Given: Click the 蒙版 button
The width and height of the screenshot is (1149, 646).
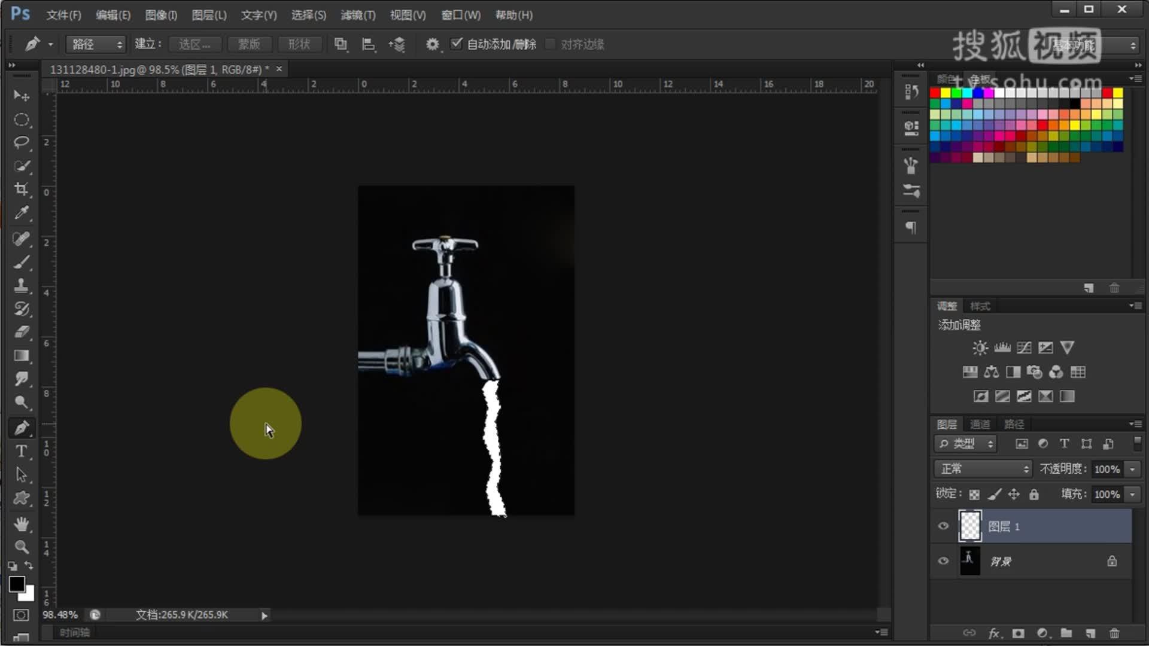Looking at the screenshot, I should click(249, 44).
